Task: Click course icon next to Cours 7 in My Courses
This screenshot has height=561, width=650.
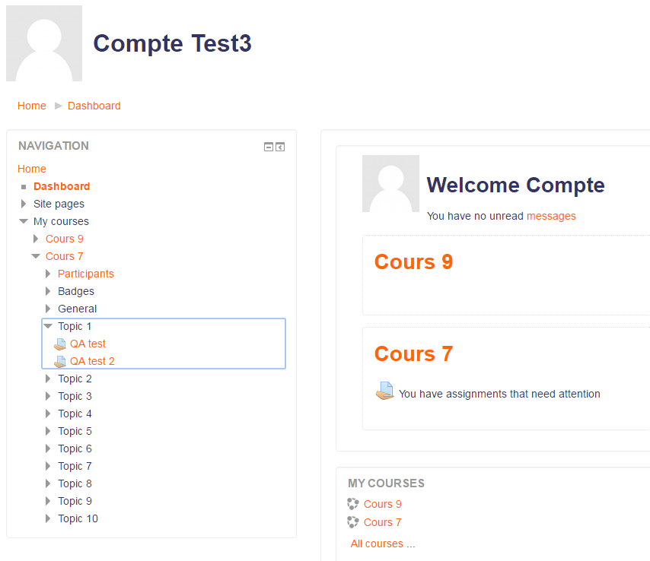Action: [352, 522]
